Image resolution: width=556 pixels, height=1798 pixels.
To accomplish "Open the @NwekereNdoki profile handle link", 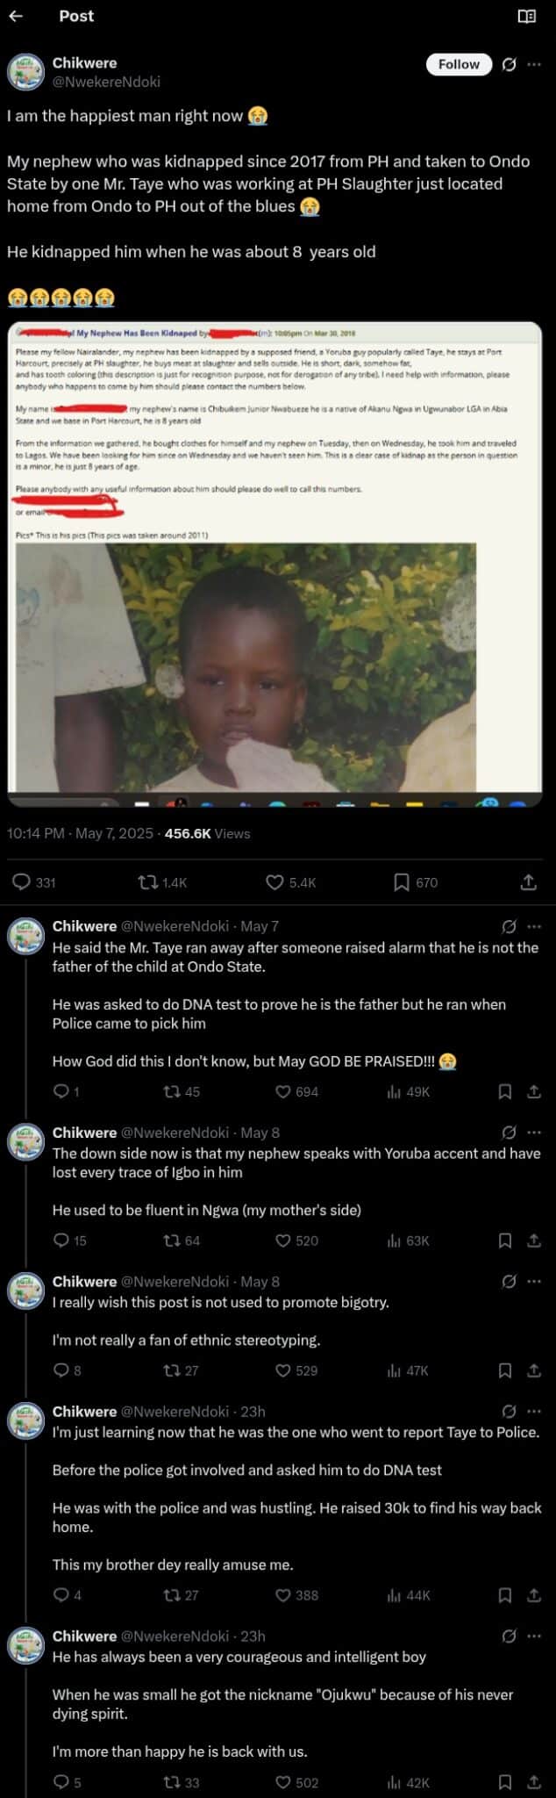I will [106, 82].
